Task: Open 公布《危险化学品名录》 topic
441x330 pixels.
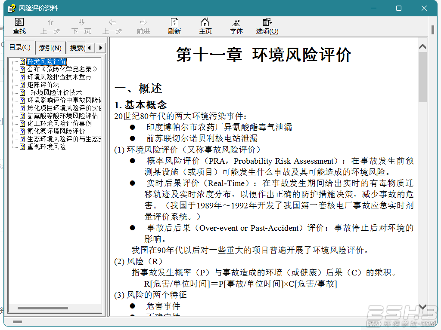Action: tap(62, 69)
